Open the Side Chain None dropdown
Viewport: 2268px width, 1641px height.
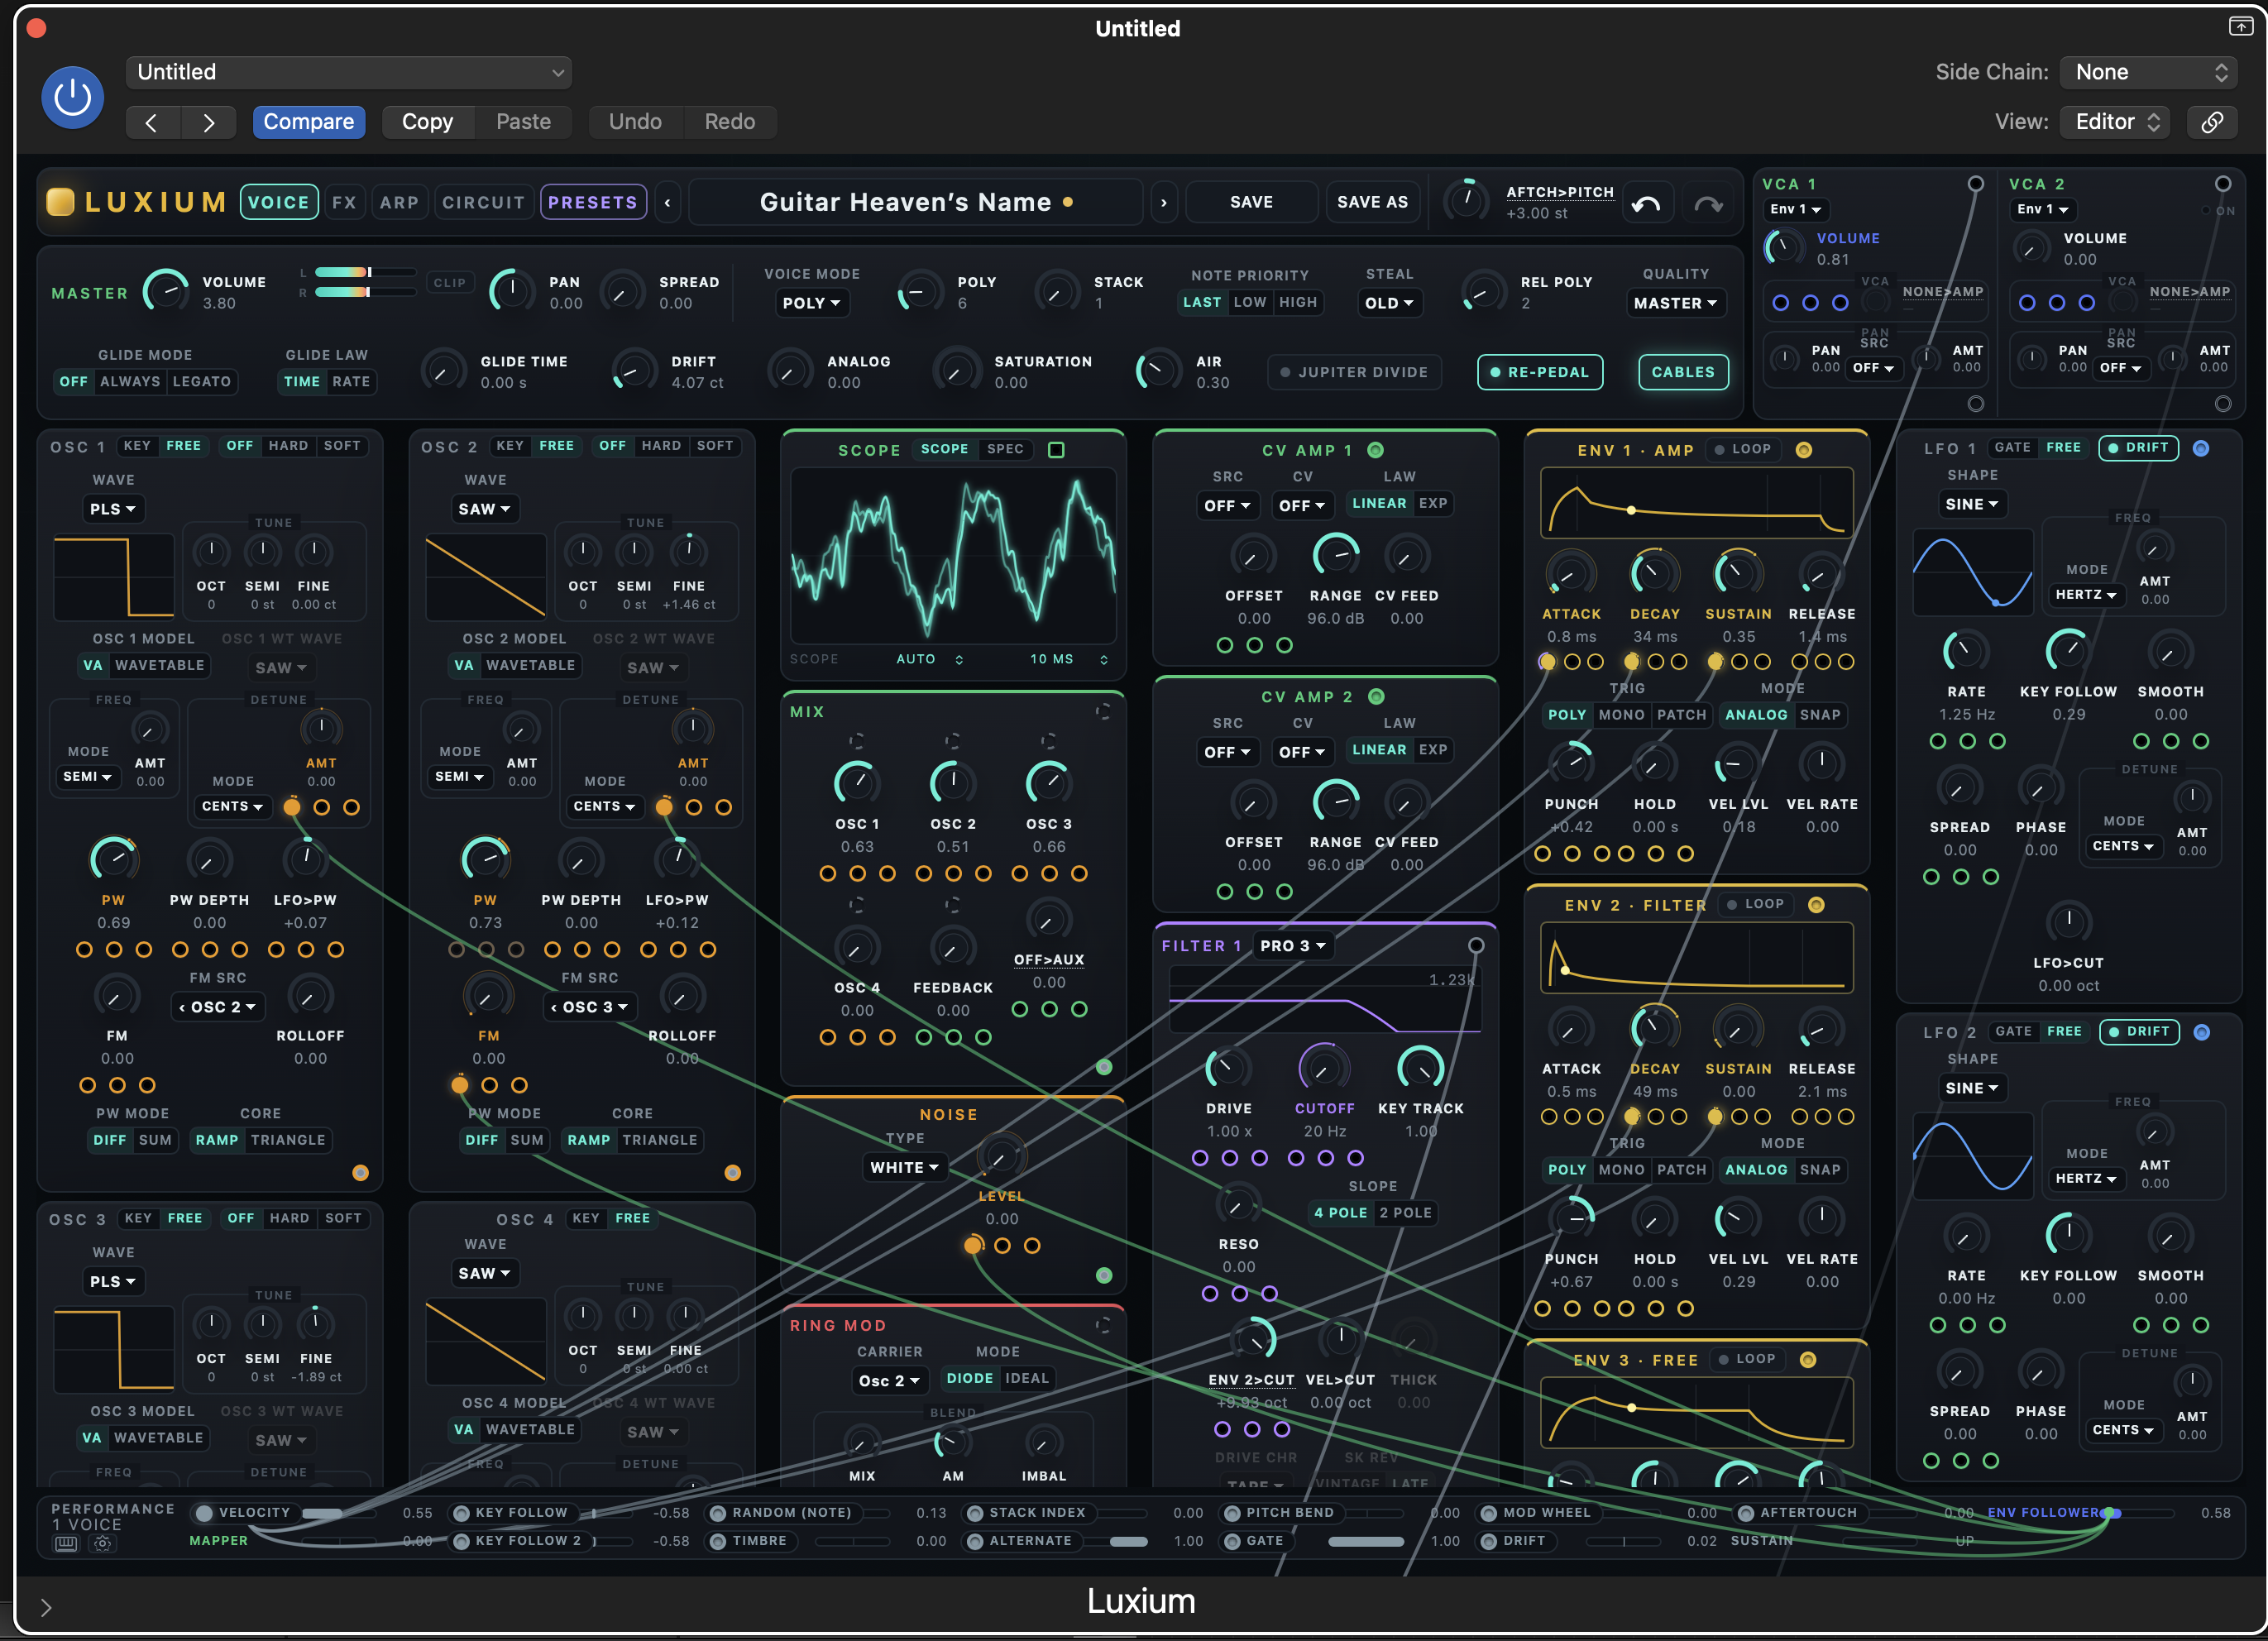coord(2150,72)
